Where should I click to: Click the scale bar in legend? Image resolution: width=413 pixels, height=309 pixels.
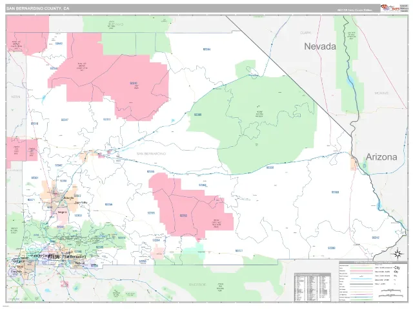point(392,291)
